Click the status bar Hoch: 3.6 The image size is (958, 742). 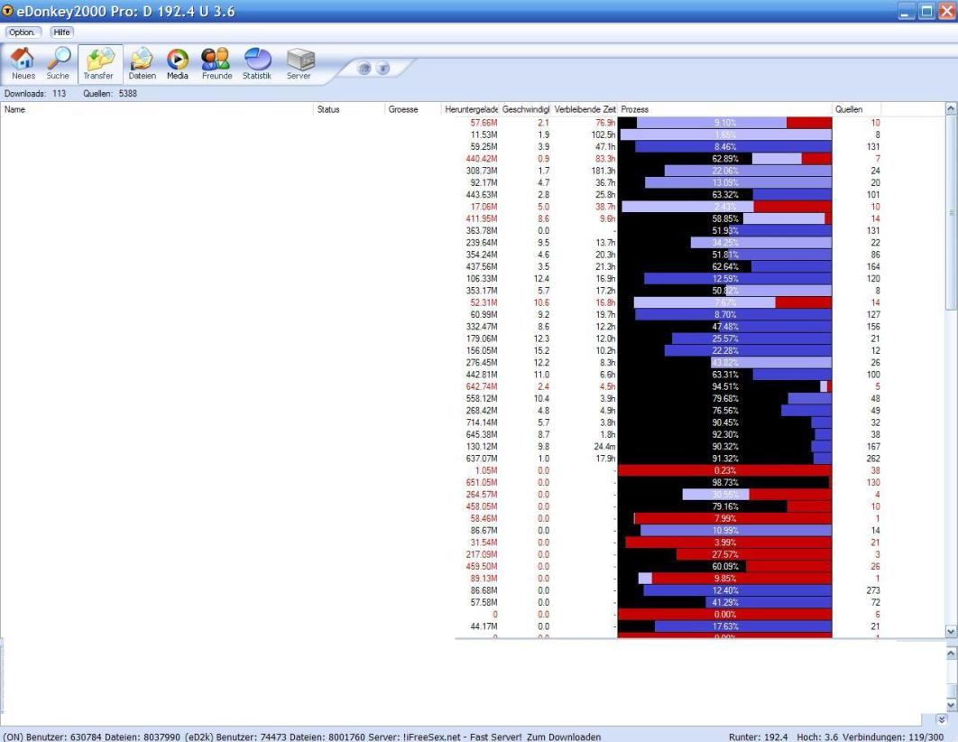pos(817,737)
